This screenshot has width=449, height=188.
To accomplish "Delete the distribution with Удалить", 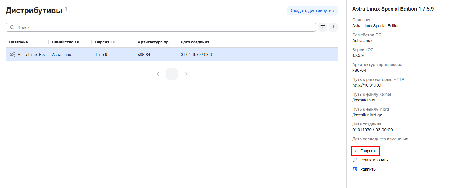I will (x=368, y=169).
